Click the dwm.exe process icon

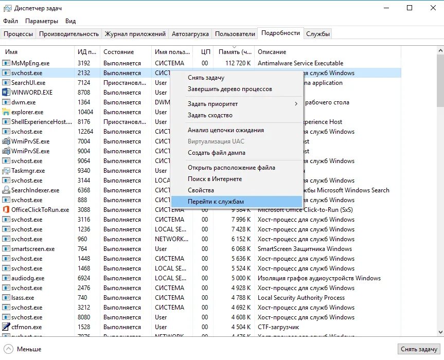pos(6,102)
